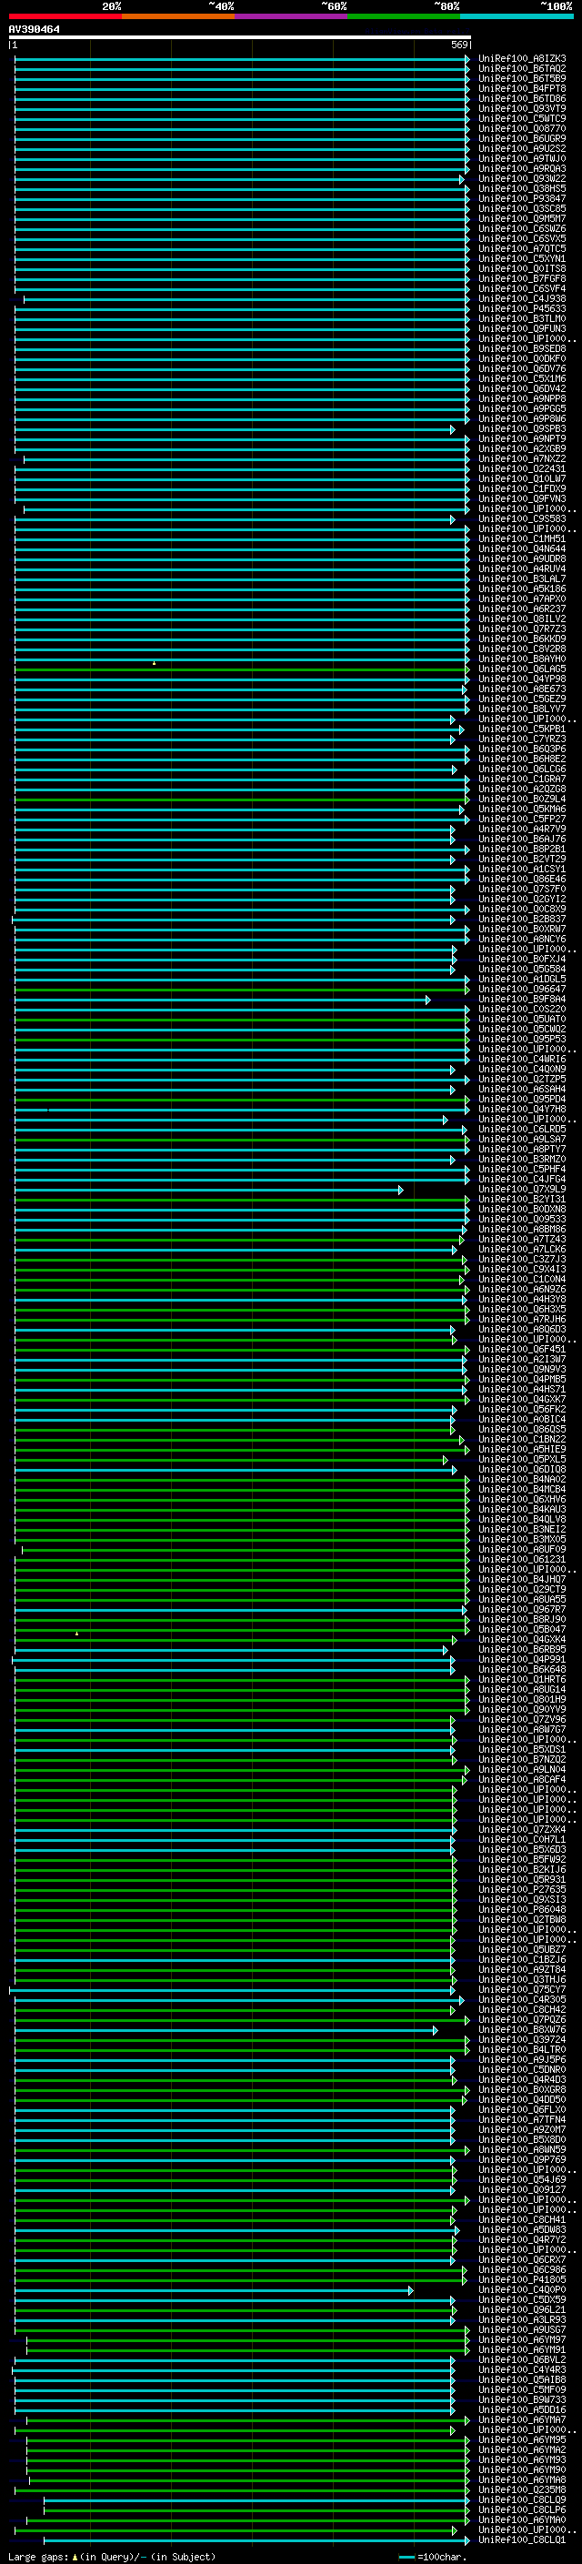Screen dimensions: 582x2564
Task: Click the query end position 569
Action: click(459, 45)
